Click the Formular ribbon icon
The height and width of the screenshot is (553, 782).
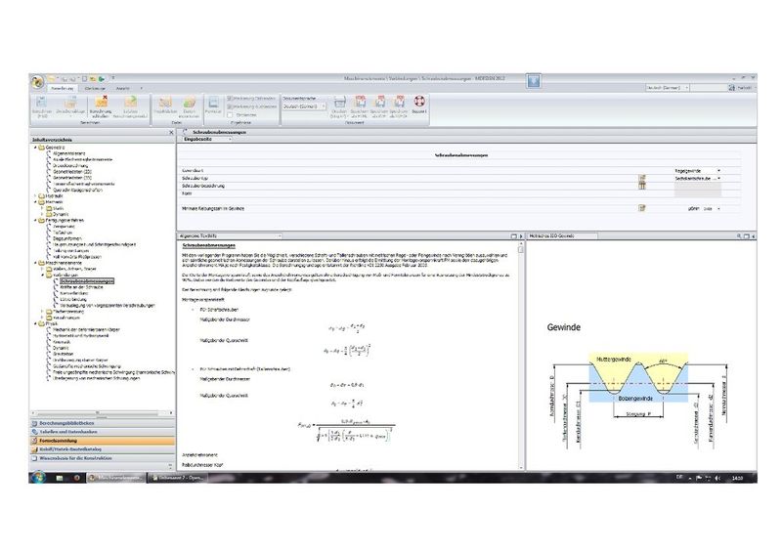pos(213,106)
